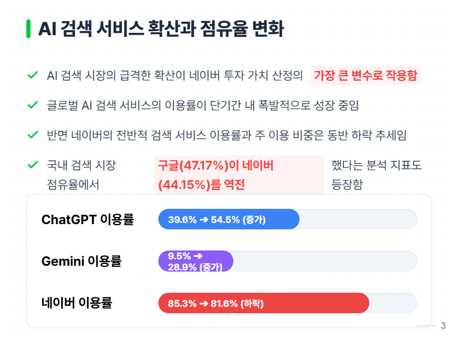Click the green vertical accent bar by title
This screenshot has width=459, height=342.
pyautogui.click(x=28, y=29)
